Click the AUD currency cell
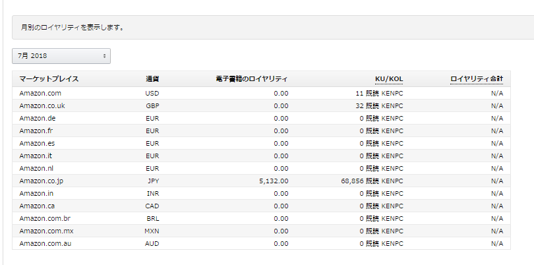This screenshot has width=534, height=265. 152,244
